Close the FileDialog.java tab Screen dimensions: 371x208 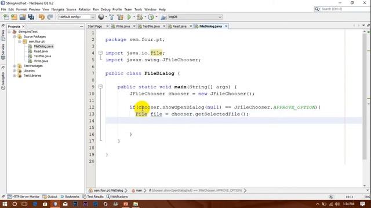(x=226, y=26)
